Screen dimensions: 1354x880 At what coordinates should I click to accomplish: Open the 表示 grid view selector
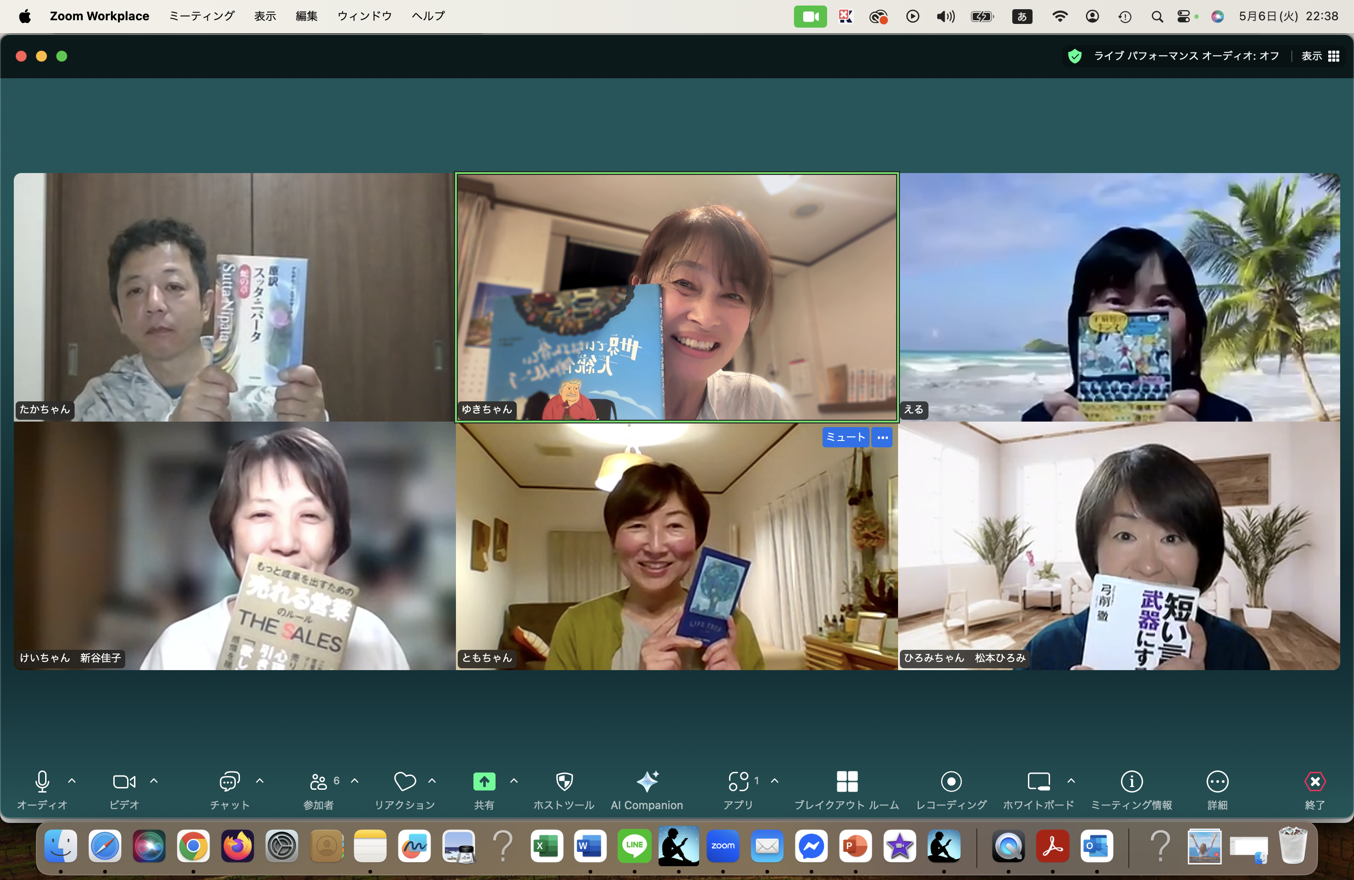[x=1320, y=56]
